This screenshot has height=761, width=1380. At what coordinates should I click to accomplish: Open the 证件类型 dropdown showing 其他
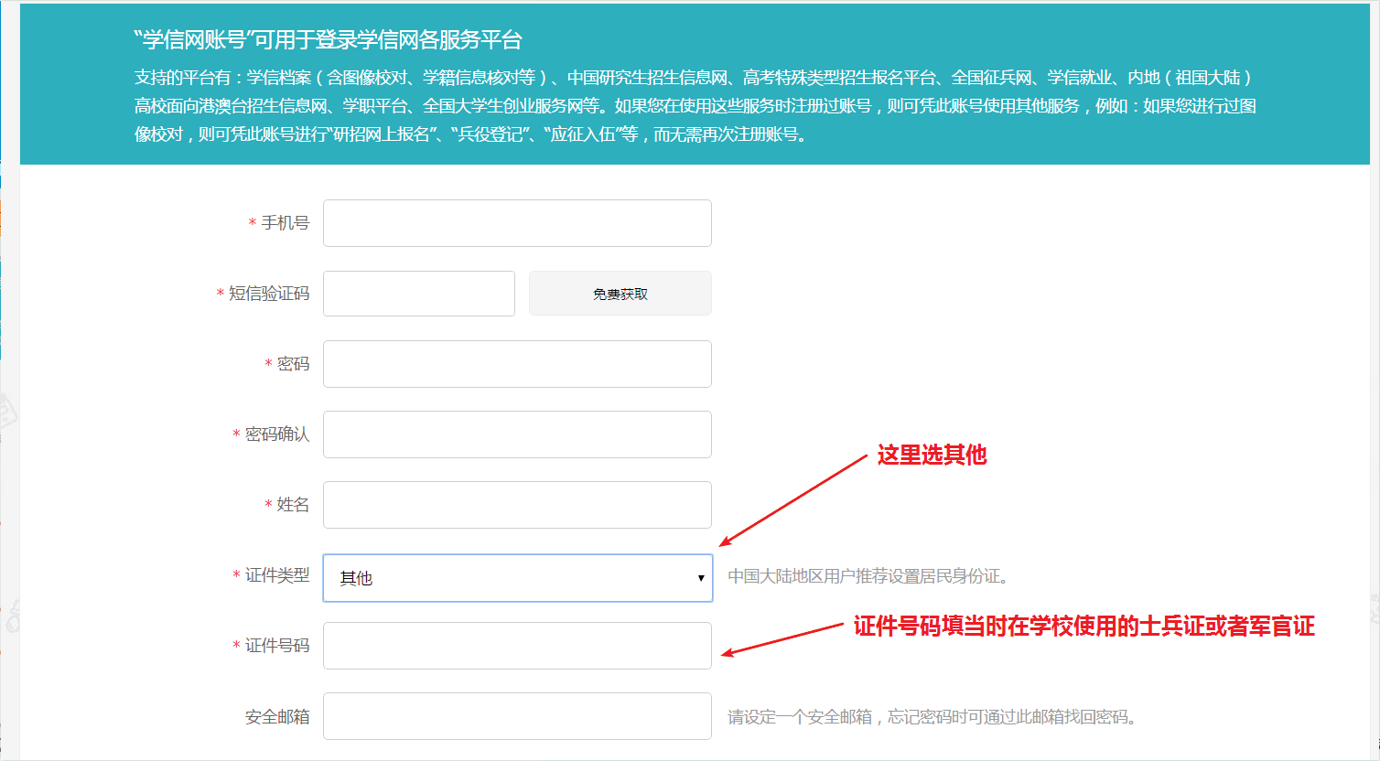(517, 578)
